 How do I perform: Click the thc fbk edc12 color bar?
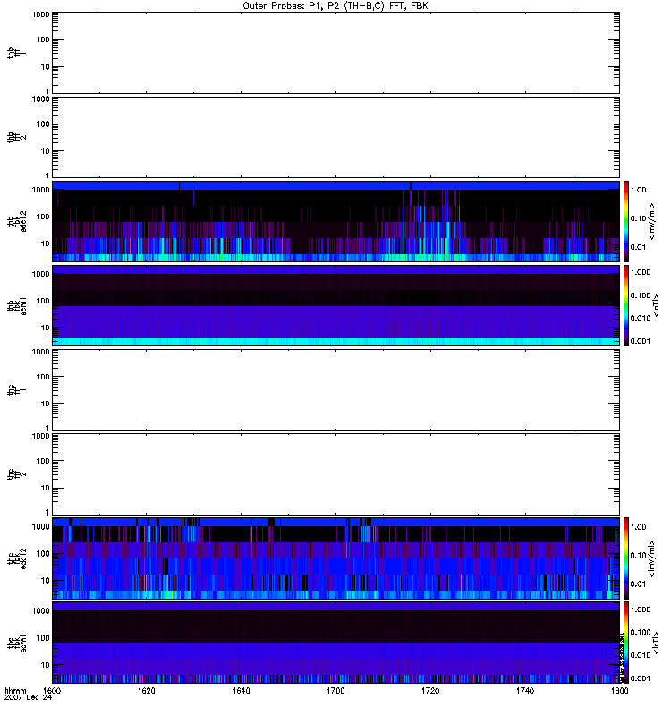click(x=626, y=558)
